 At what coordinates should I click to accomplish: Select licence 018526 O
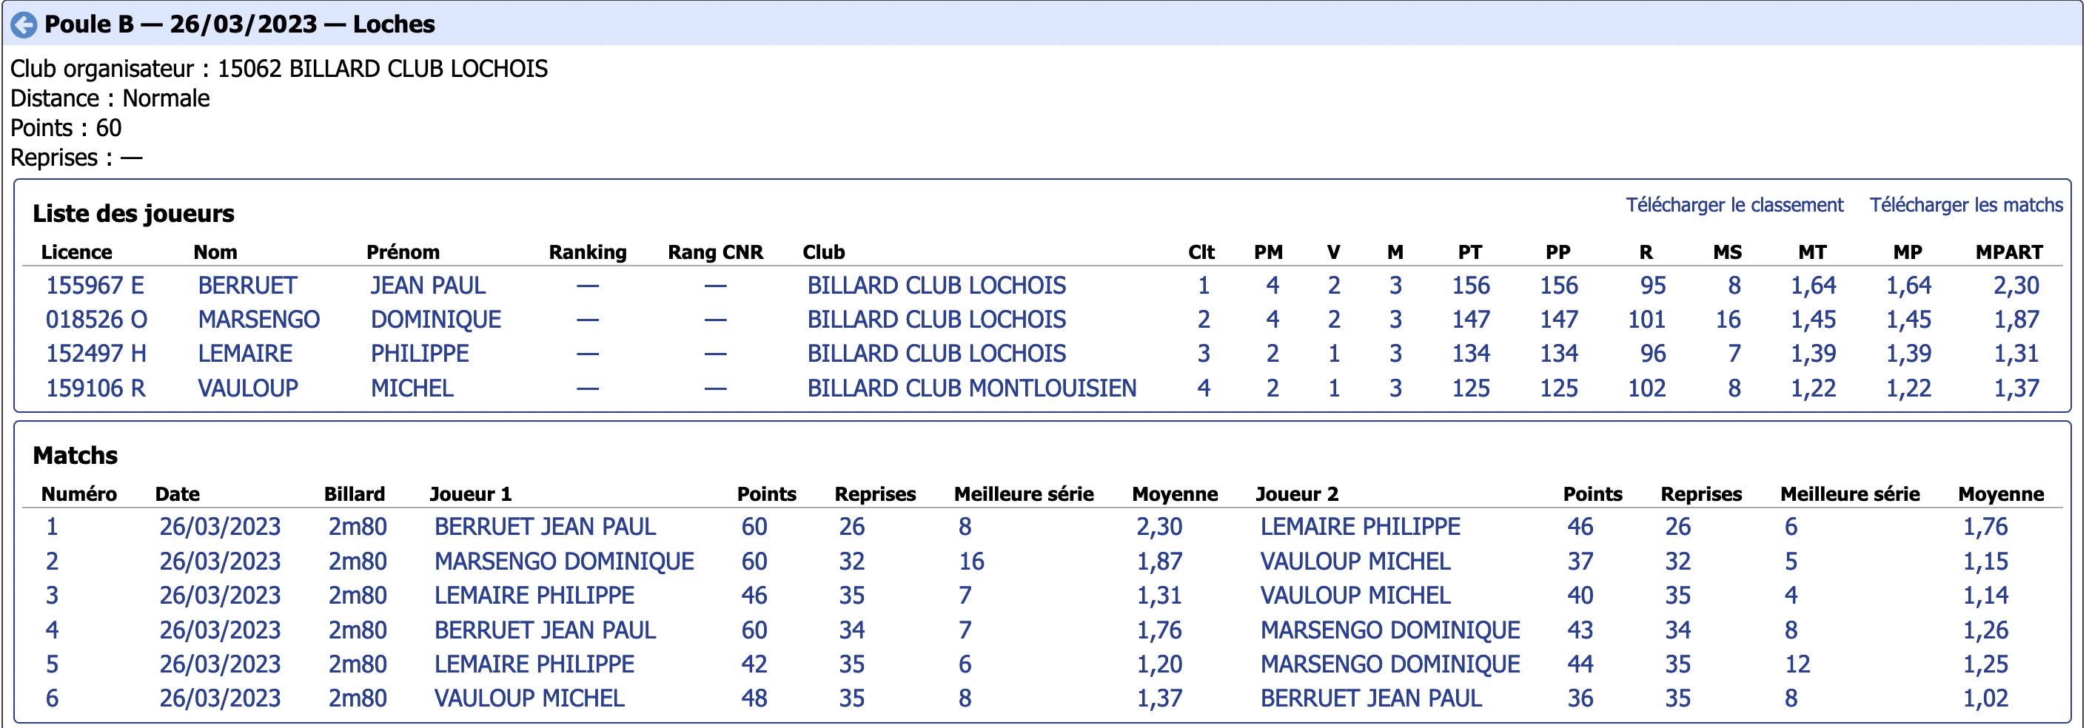[x=96, y=320]
